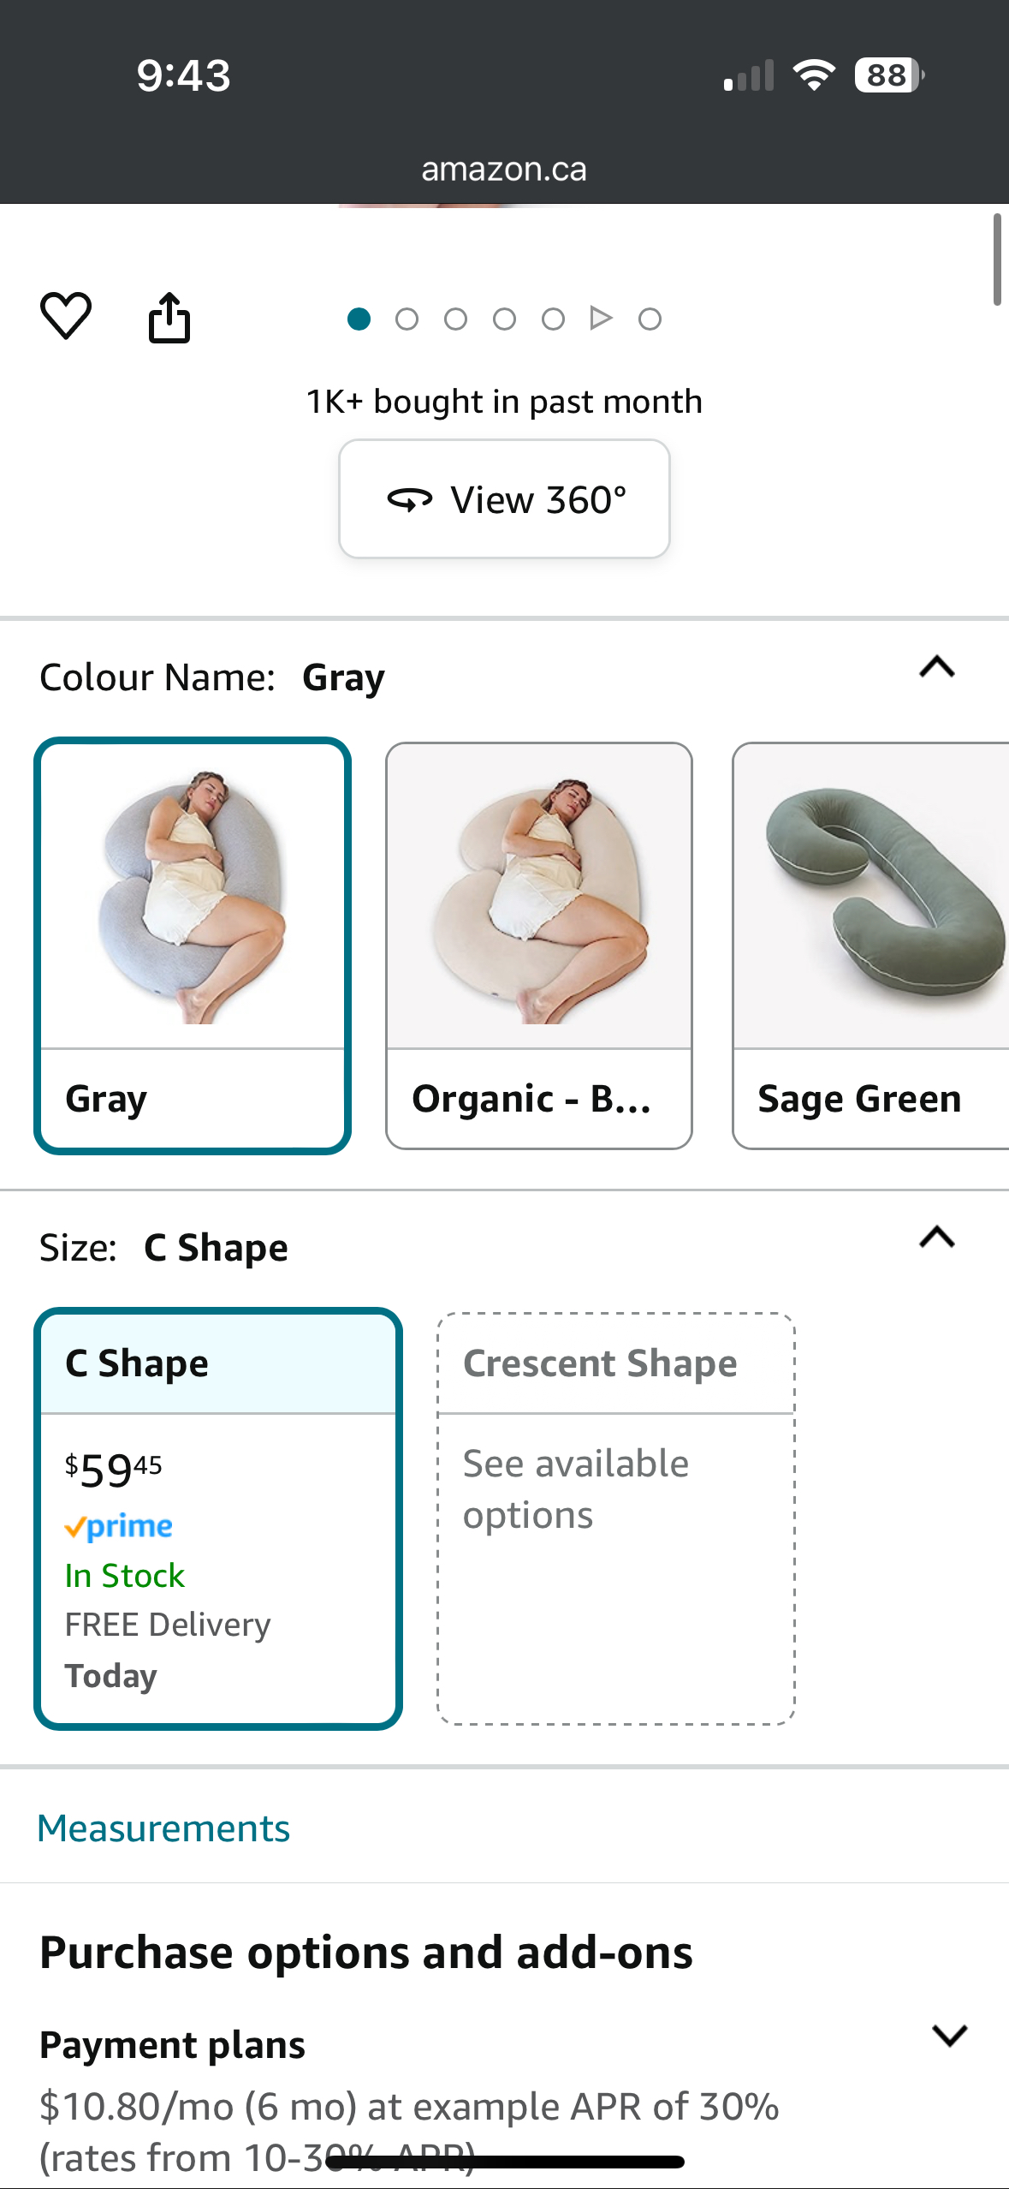Tap the Wi-Fi status icon

[x=815, y=75]
